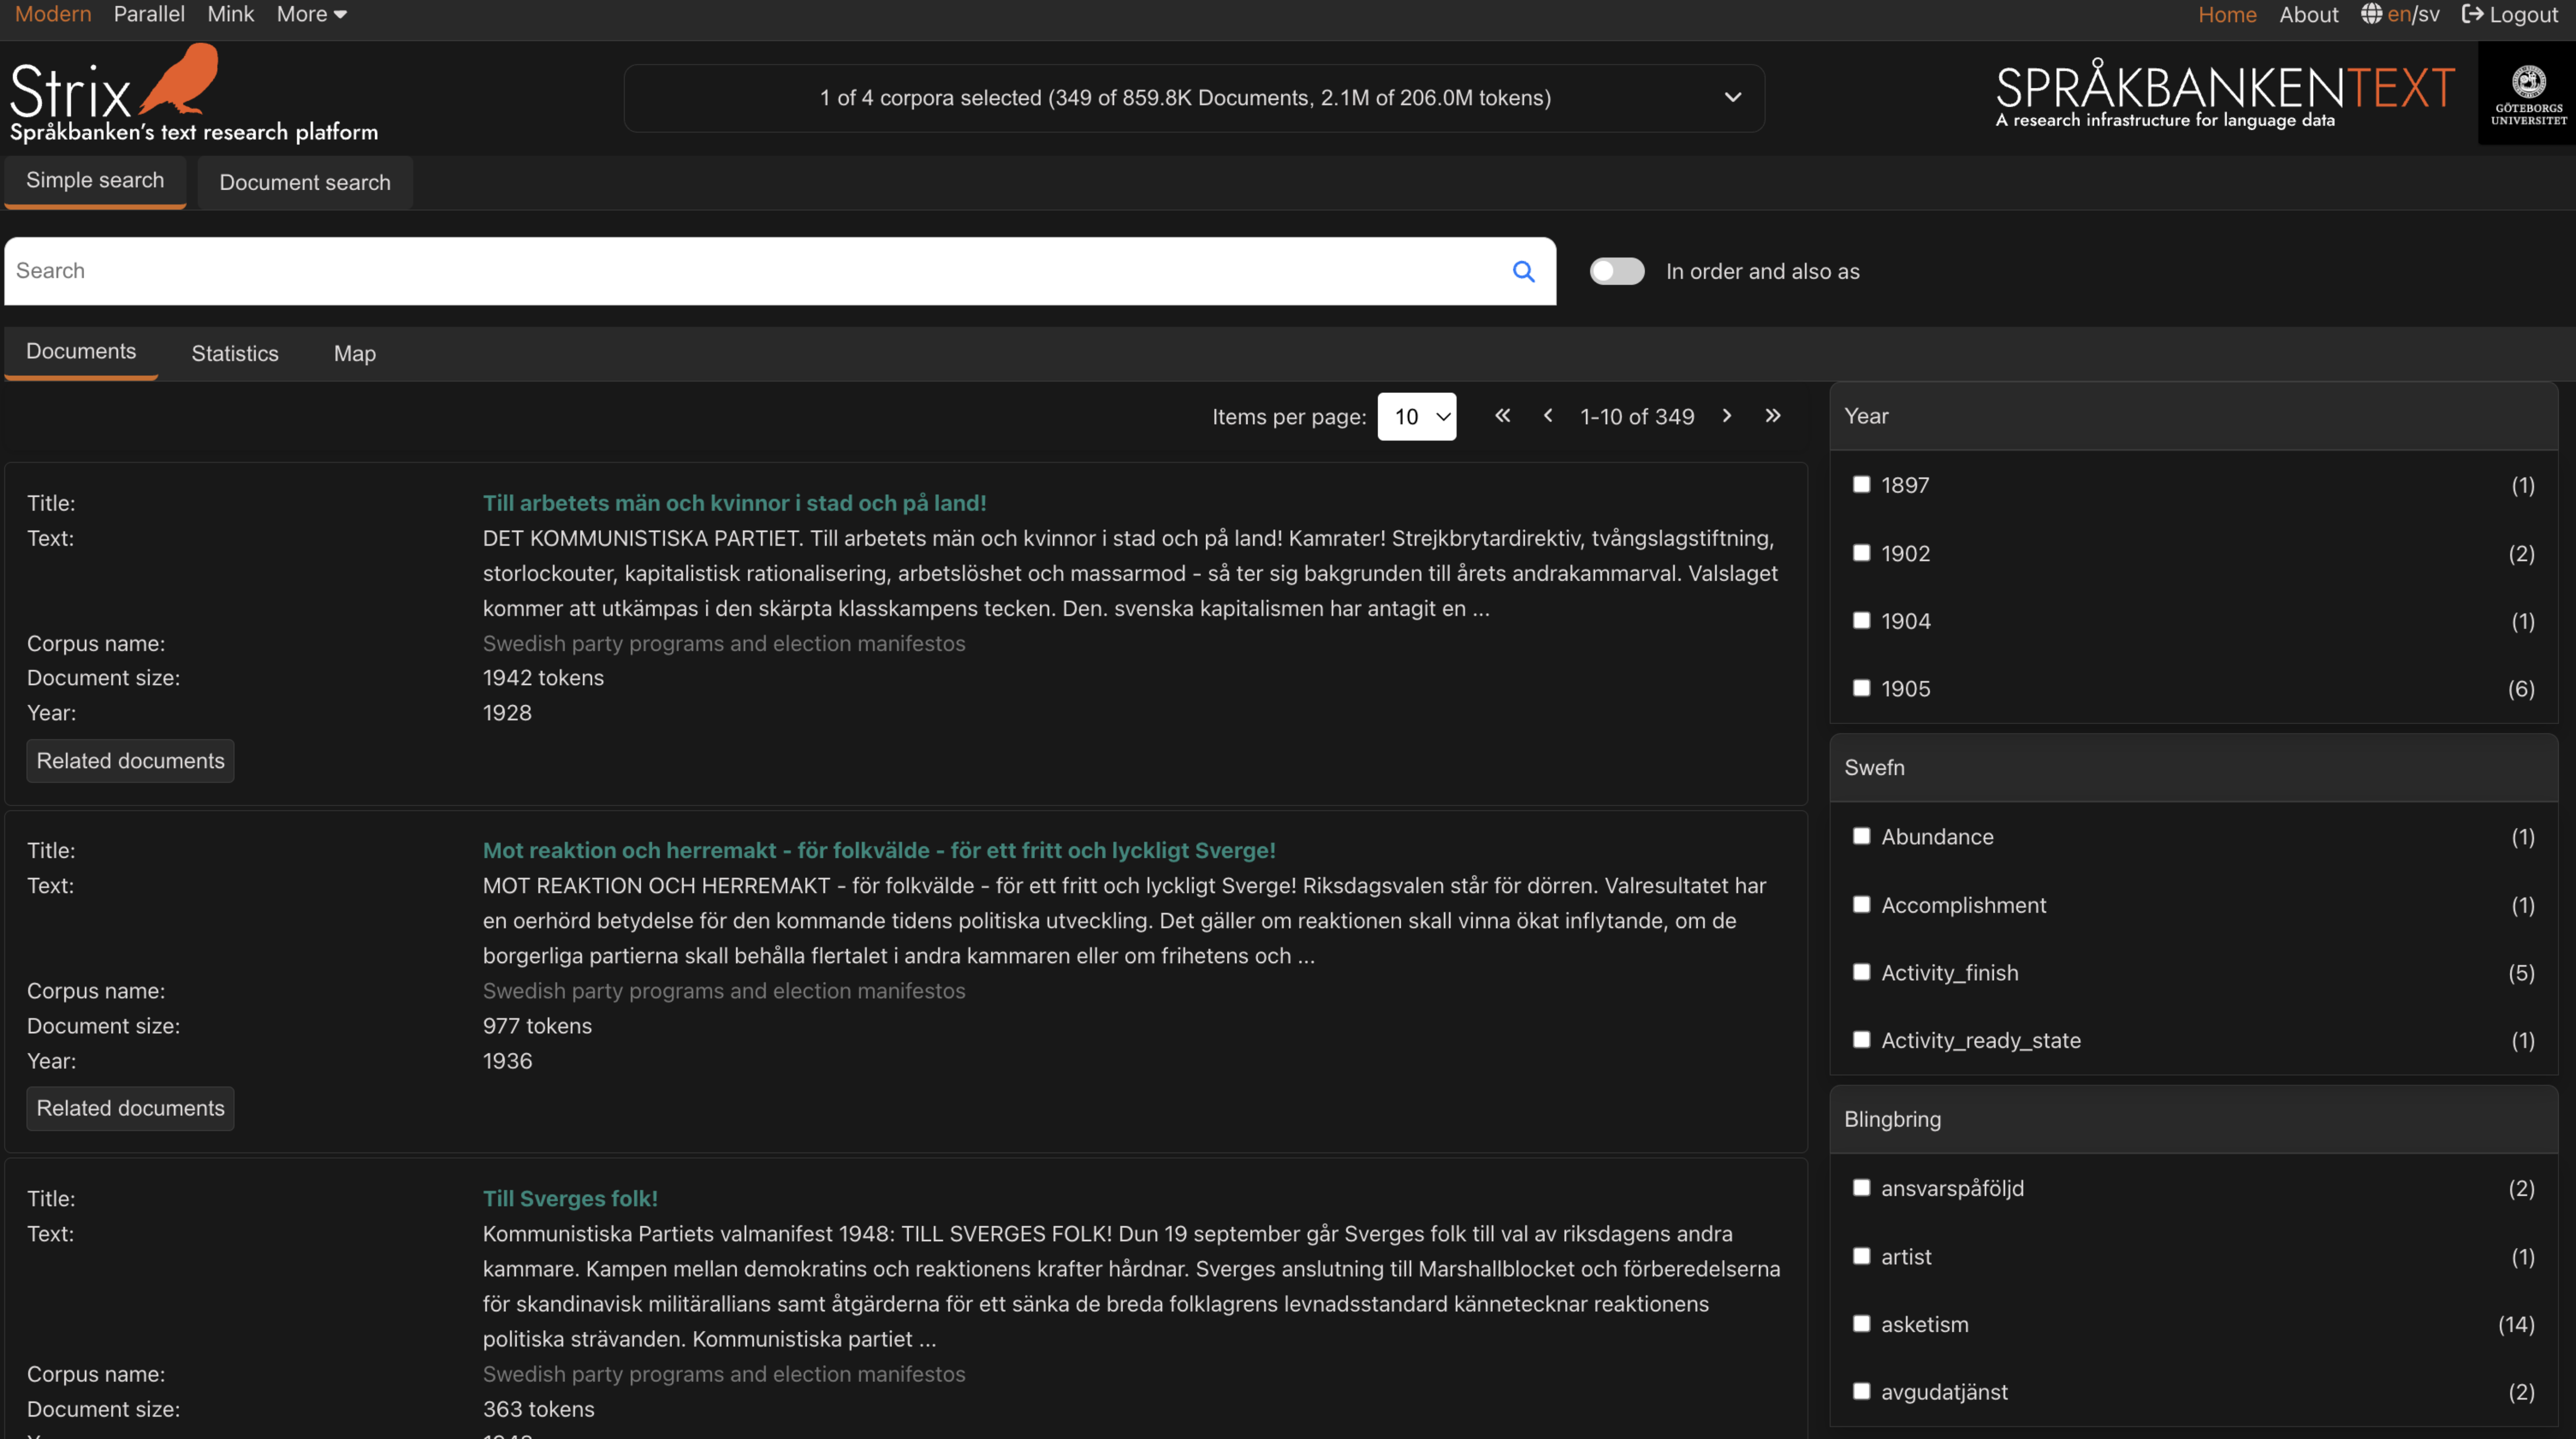Check the Abundance Swefn filter

1861,836
